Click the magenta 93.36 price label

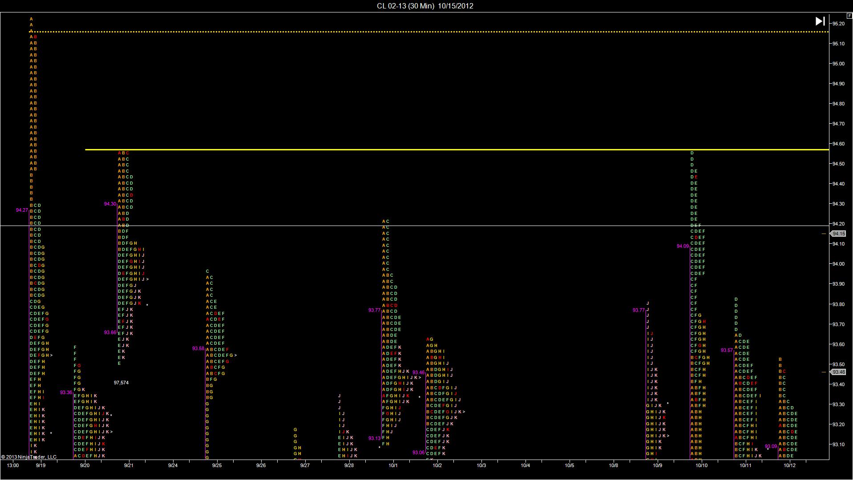pyautogui.click(x=66, y=392)
